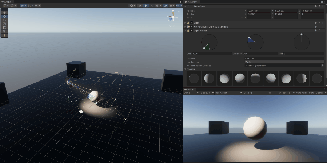Image resolution: width=327 pixels, height=163 pixels.
Task: Toggle scene lighting bulb icon
Action: (x=146, y=6)
